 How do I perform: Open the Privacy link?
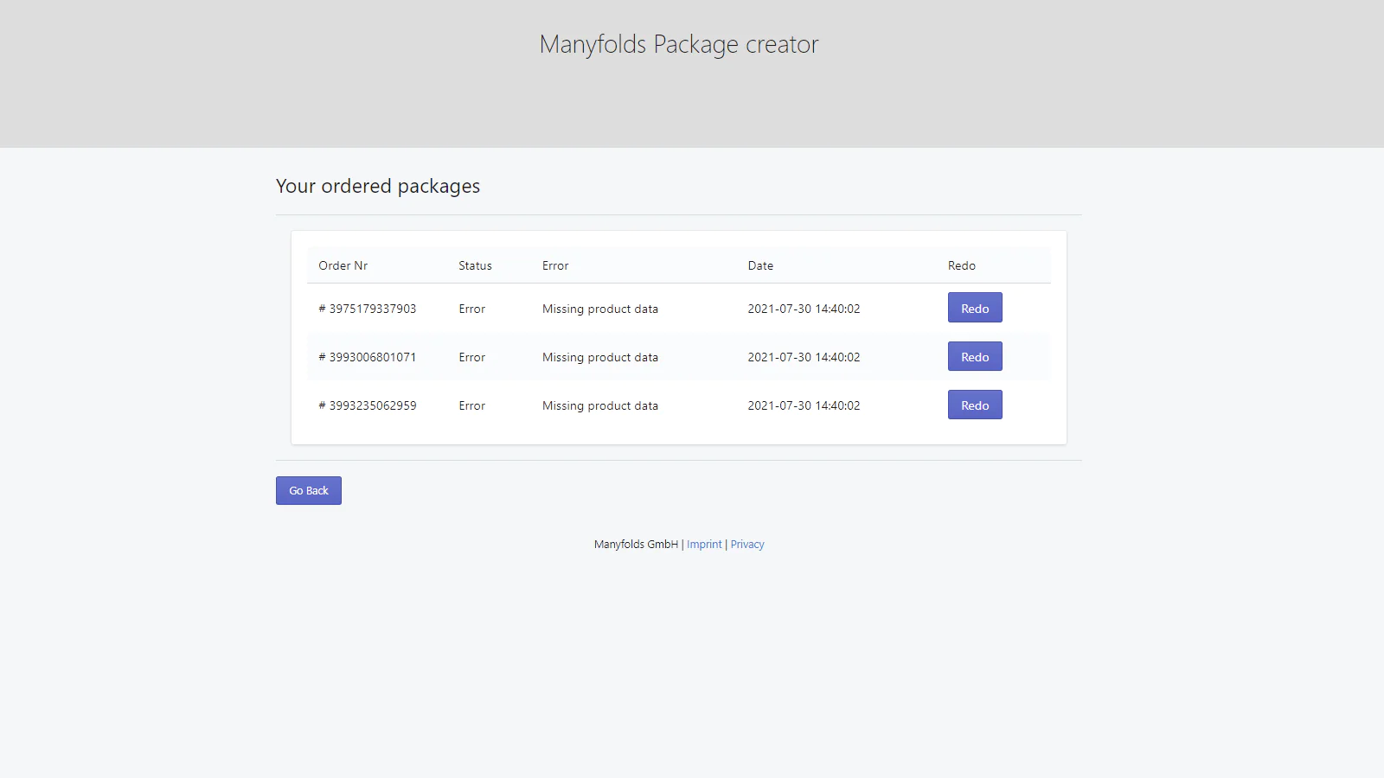coord(747,545)
